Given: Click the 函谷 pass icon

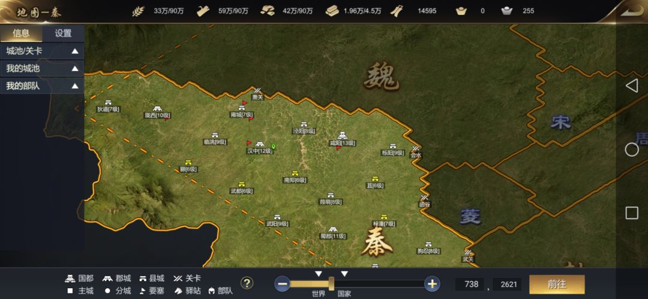Looking at the screenshot, I should click(x=424, y=198).
